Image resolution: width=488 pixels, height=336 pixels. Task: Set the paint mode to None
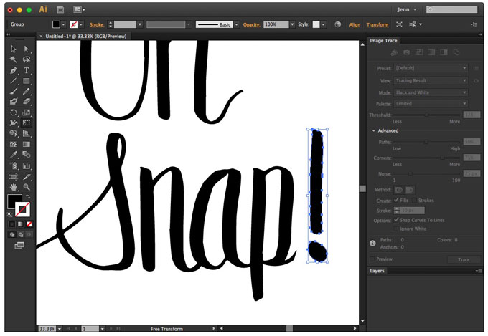coord(29,224)
